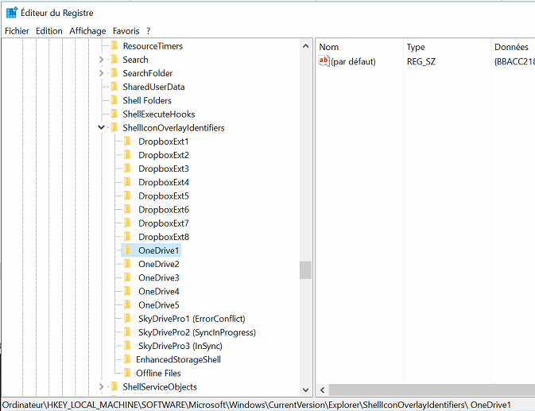Expand the SearchFolder key
535x411 pixels.
[x=101, y=73]
